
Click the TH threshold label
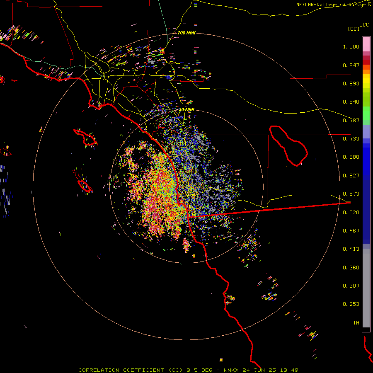click(356, 323)
